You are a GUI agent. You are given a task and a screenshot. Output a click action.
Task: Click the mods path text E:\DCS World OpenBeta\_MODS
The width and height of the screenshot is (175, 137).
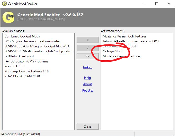point(41,19)
